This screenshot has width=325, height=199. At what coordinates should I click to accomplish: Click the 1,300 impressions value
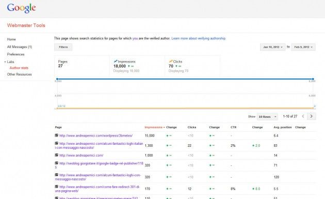149,146
